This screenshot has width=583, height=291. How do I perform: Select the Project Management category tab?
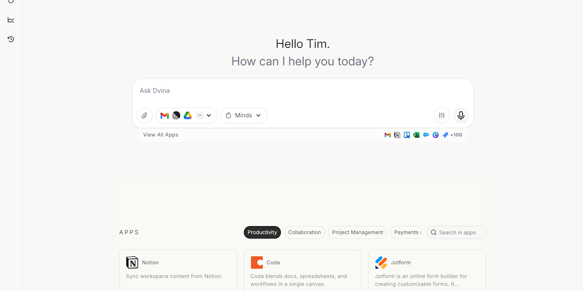[358, 232]
